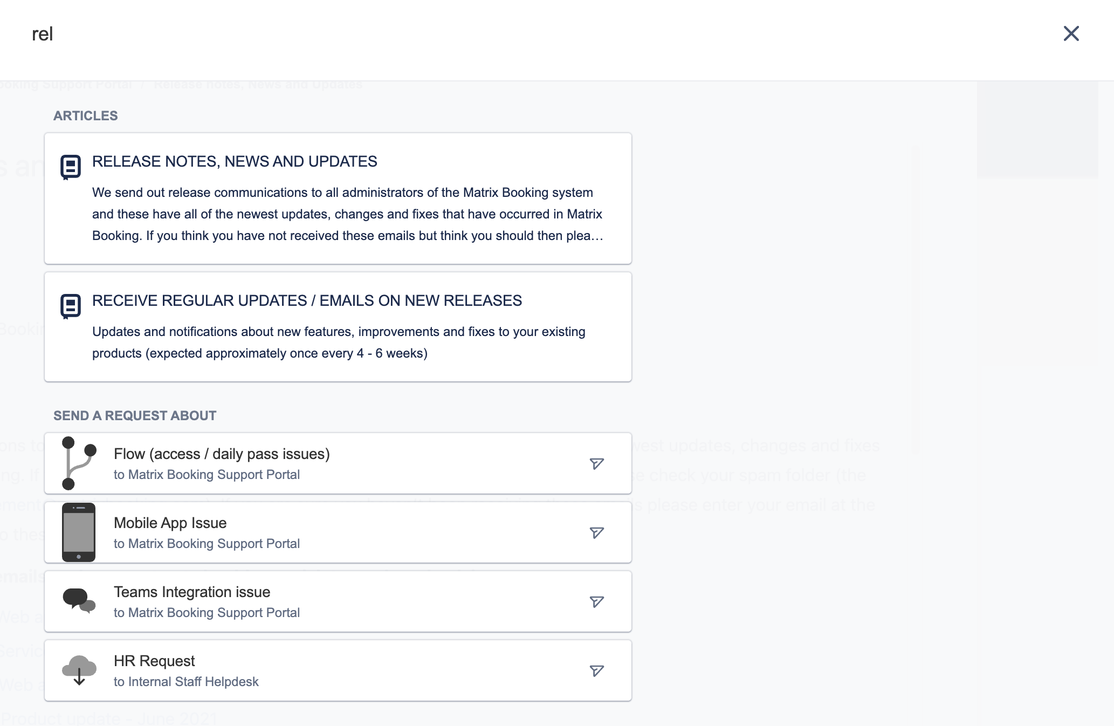Click send arrow for Flow request

click(596, 463)
